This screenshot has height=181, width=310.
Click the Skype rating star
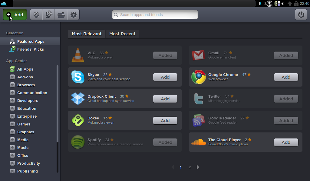coord(110,75)
